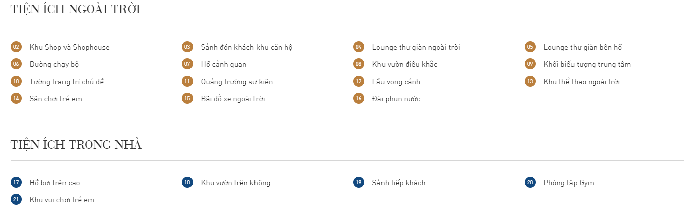Click the Tiện ích ngoài trời heading

click(75, 9)
